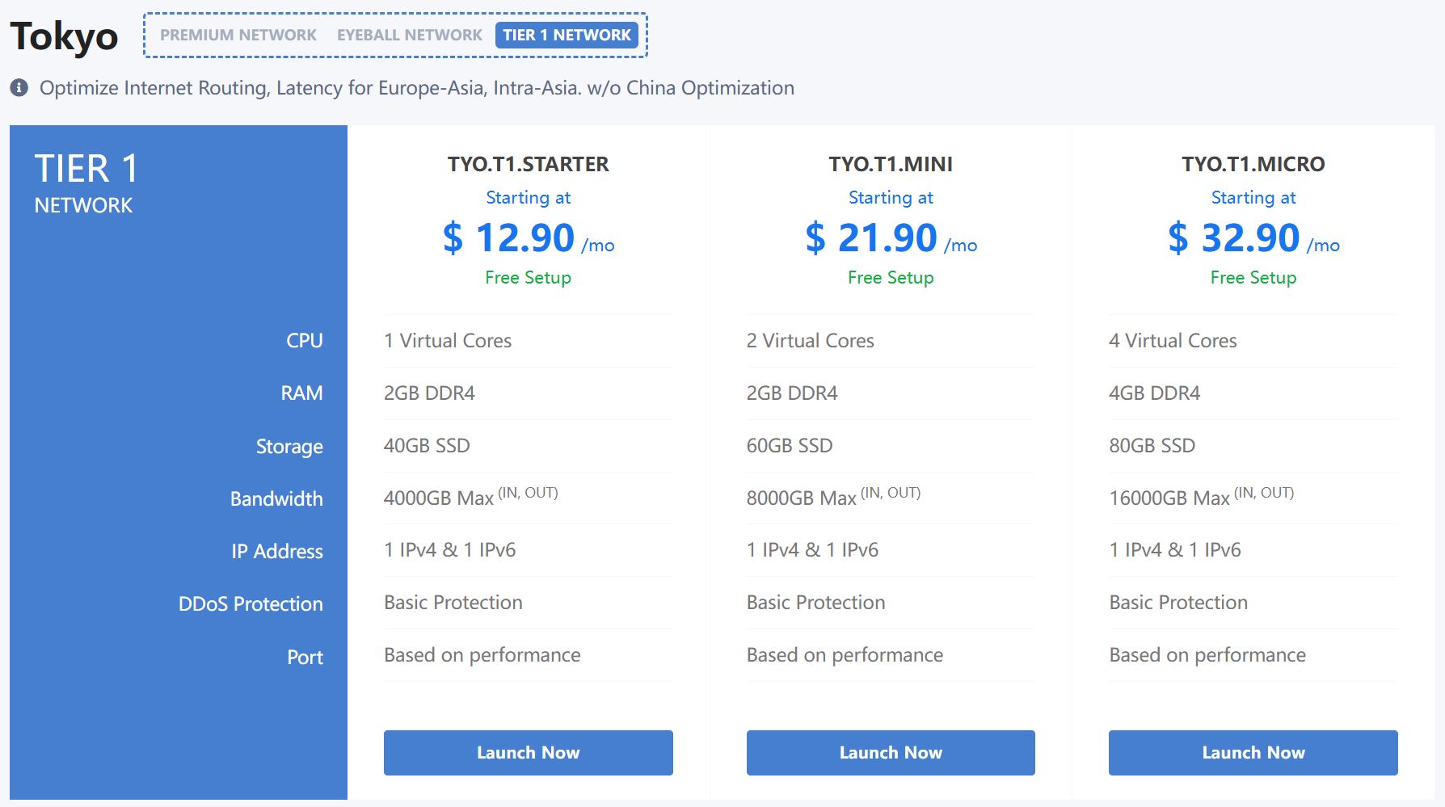Switch to the Eyeball Network tab
This screenshot has height=807, width=1445.
[410, 35]
